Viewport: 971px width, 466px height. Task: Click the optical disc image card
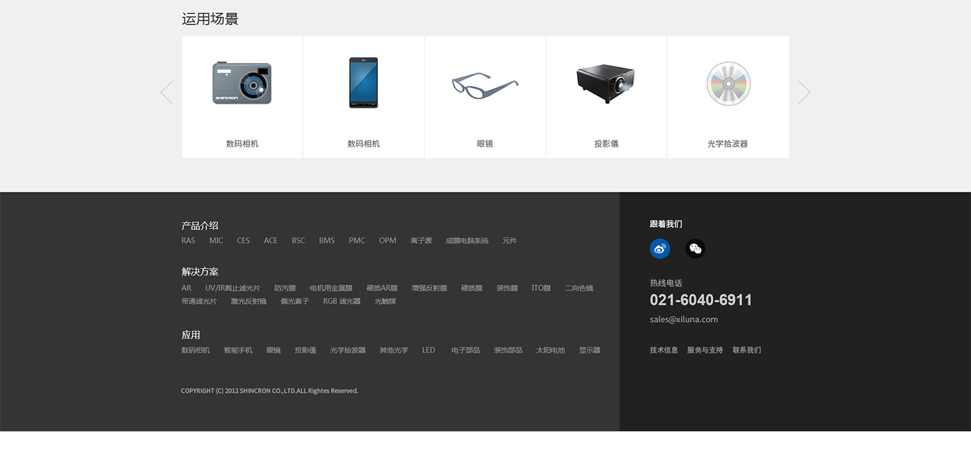[x=728, y=84]
